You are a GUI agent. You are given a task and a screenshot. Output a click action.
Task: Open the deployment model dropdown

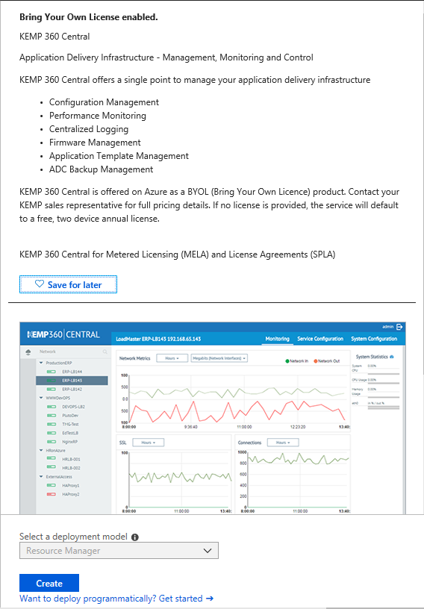[119, 550]
